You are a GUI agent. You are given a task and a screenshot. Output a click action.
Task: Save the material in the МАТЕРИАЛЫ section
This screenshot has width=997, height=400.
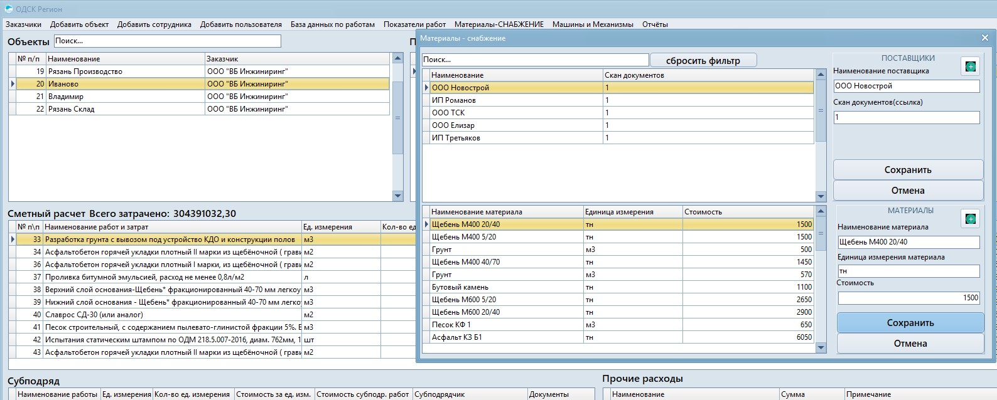[910, 323]
